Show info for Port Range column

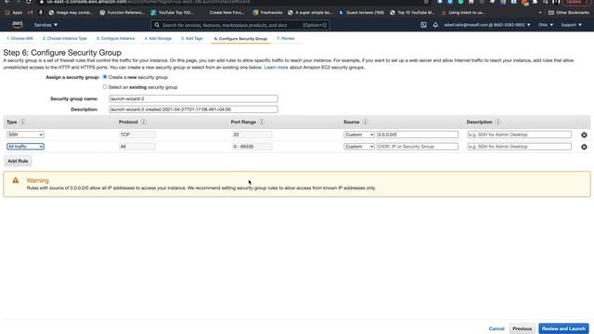[262, 122]
